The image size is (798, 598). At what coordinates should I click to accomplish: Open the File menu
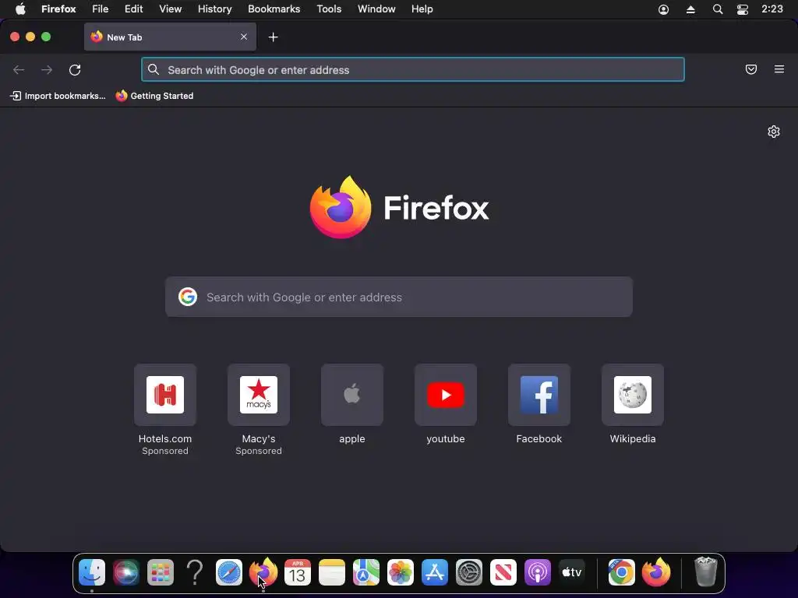click(x=101, y=9)
